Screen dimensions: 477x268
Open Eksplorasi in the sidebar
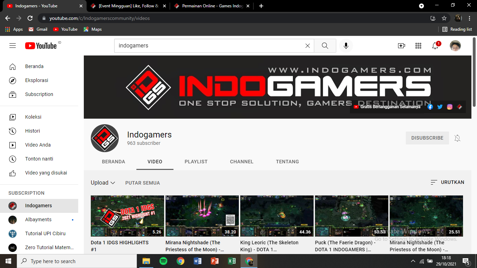(39, 80)
